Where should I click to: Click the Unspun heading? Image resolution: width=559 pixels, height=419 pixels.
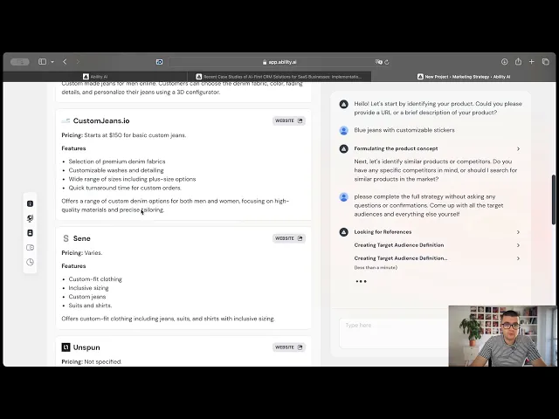86,347
